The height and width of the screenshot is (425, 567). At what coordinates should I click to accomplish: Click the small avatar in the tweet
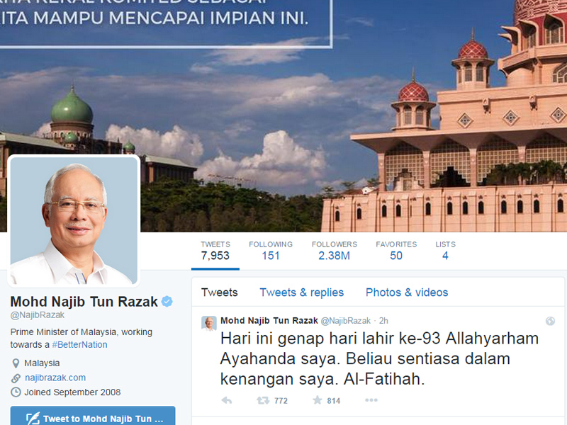209,324
